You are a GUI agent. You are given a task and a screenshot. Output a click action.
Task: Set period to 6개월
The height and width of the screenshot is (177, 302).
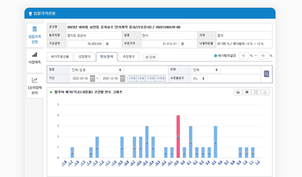point(141,78)
